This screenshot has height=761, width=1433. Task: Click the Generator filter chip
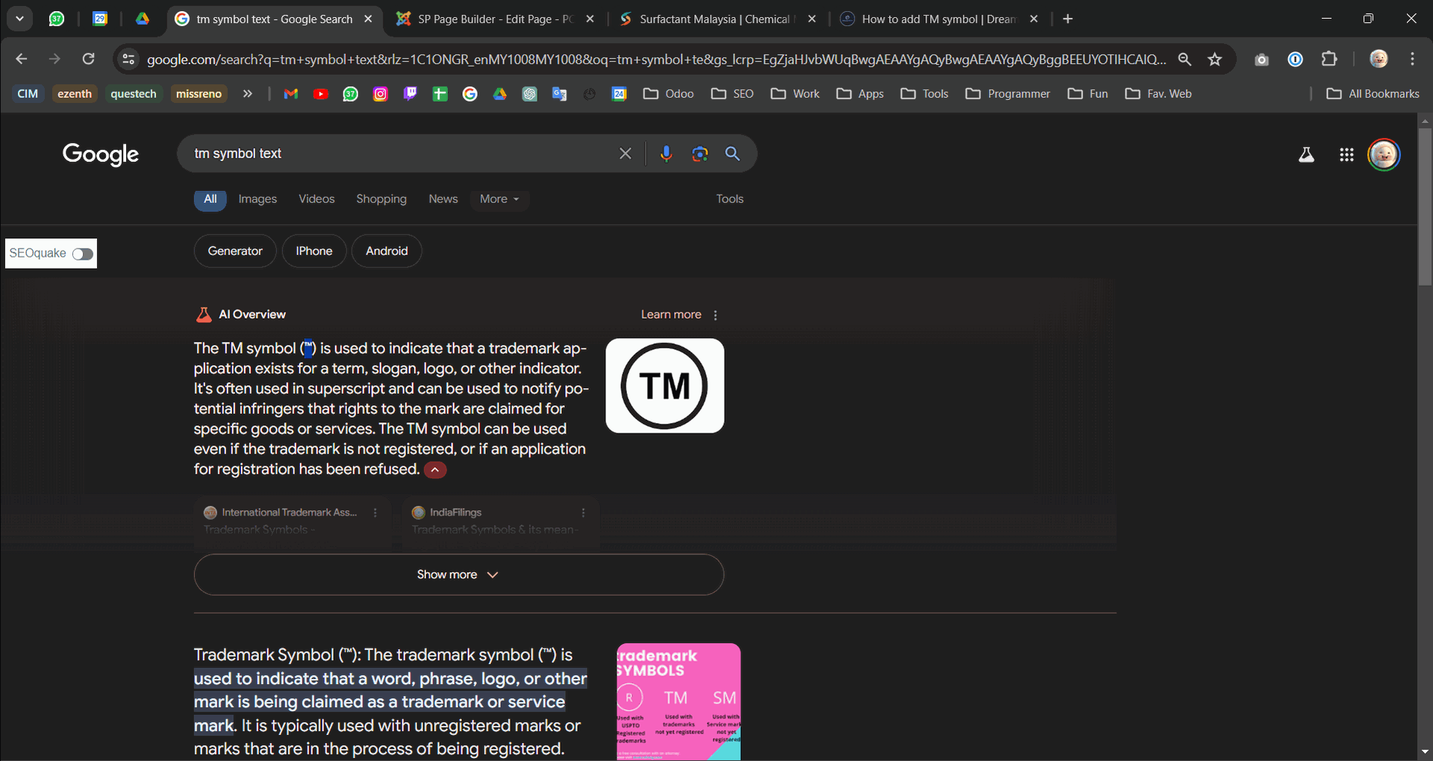point(235,251)
